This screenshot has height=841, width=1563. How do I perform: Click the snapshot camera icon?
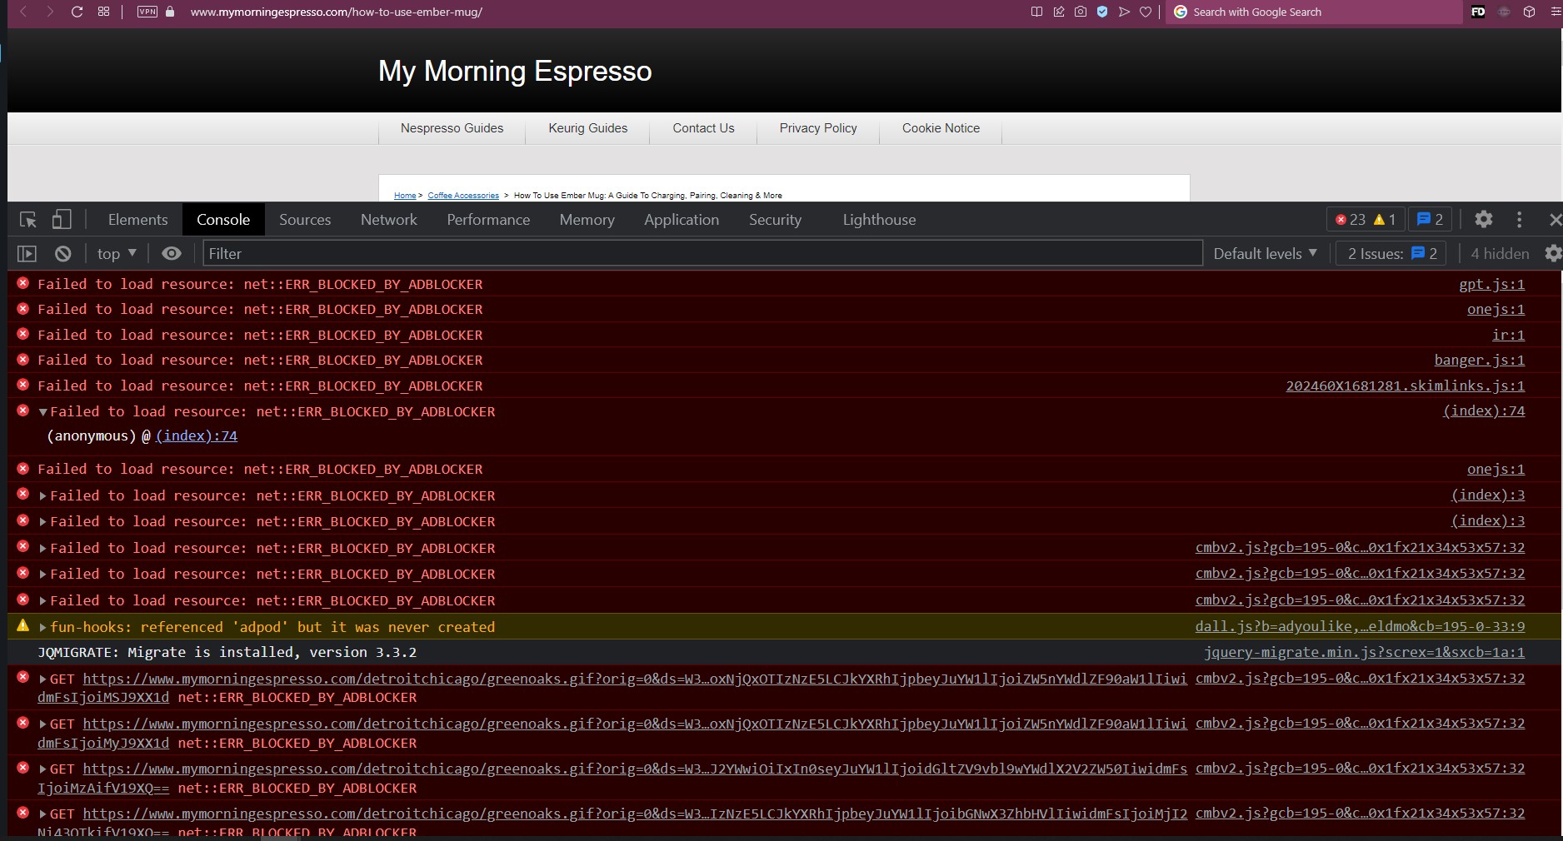click(x=1081, y=12)
